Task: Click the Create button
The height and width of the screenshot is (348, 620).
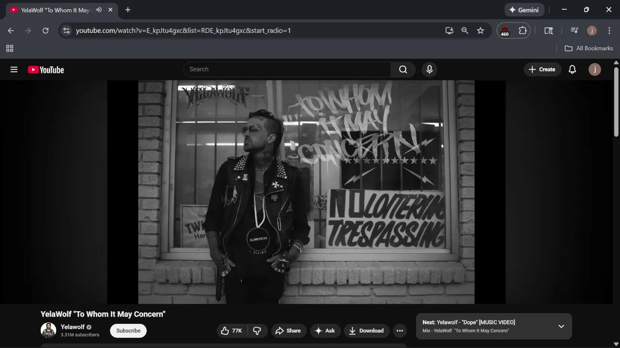Action: pyautogui.click(x=542, y=70)
